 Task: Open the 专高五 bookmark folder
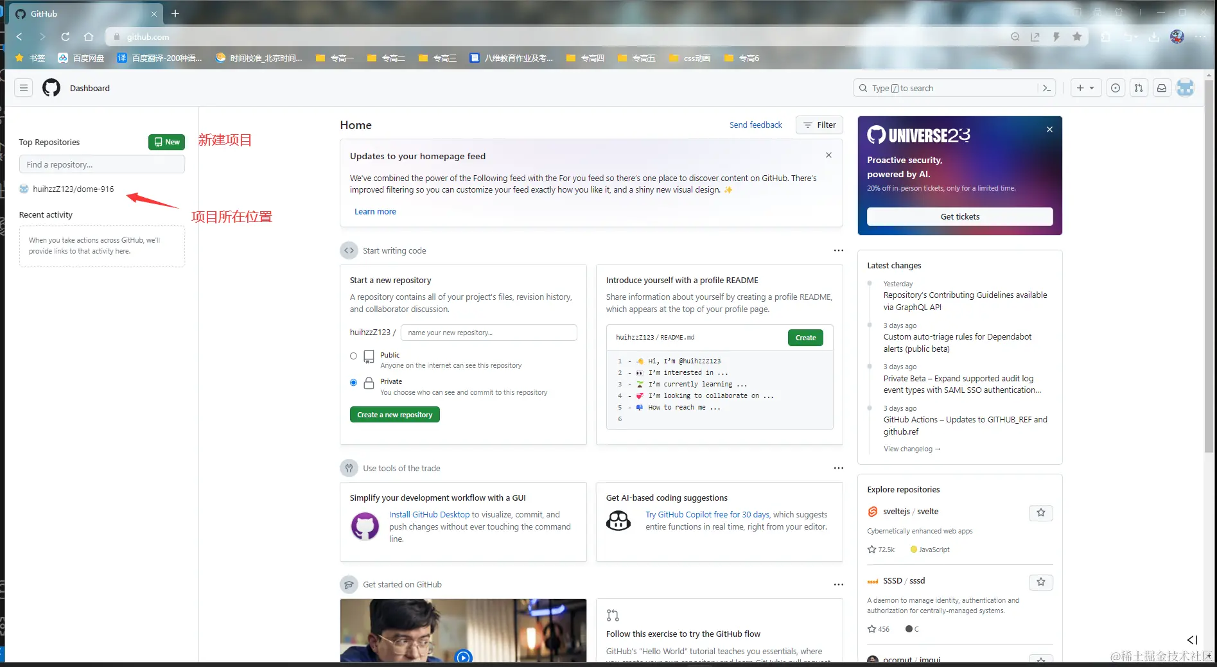click(x=636, y=58)
